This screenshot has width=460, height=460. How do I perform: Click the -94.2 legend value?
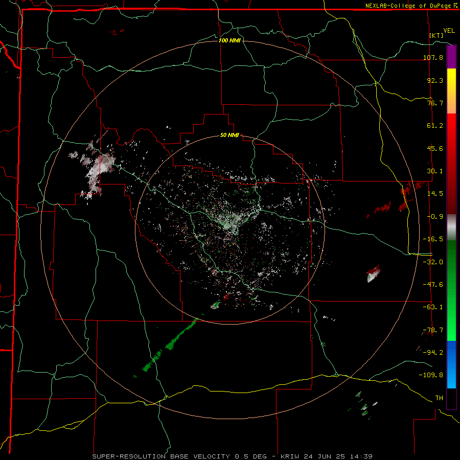coord(433,353)
